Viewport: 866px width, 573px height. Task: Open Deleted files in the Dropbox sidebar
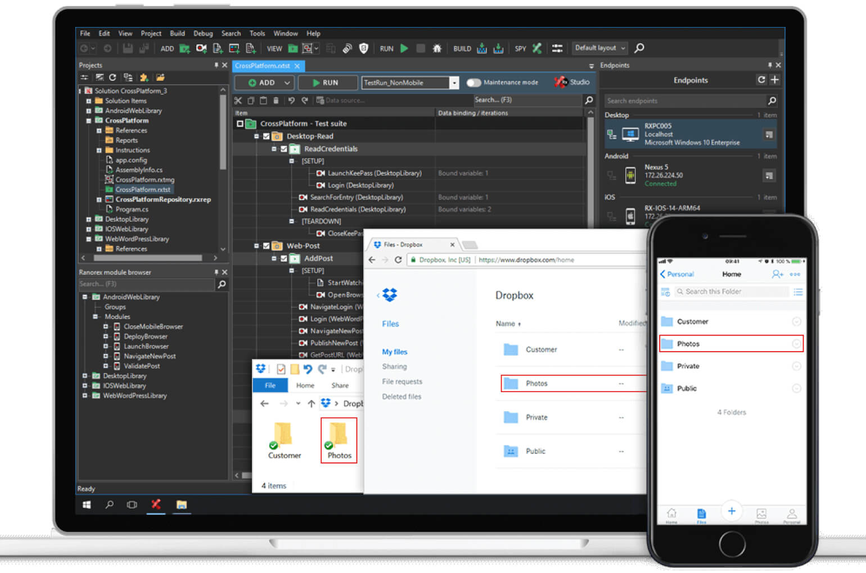[402, 396]
